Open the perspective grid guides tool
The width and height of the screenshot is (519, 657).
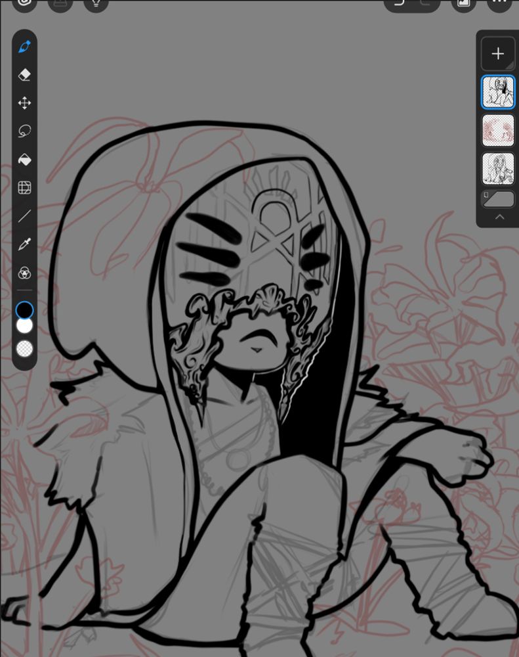(24, 188)
